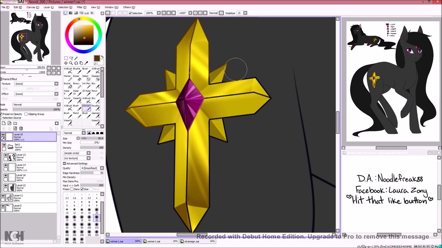This screenshot has height=248, width=442.
Task: Select the eyedropper color picker tool
Action: pyautogui.click(x=86, y=63)
